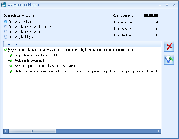Click the 'Czas operacji:' label
This screenshot has height=139, width=179.
coord(123,15)
